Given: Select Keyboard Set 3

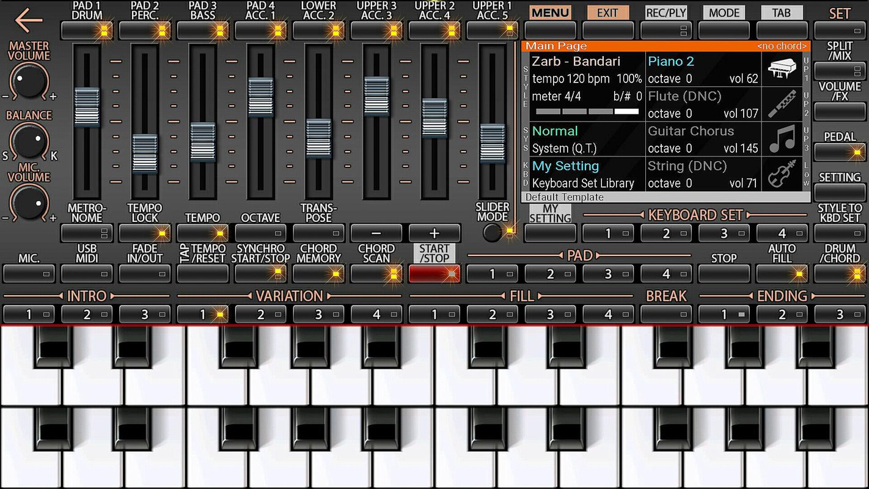Looking at the screenshot, I should tap(725, 233).
